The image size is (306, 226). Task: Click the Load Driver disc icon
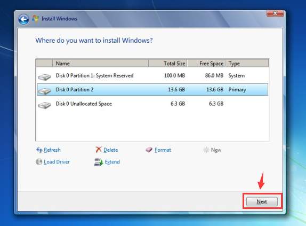coord(39,162)
